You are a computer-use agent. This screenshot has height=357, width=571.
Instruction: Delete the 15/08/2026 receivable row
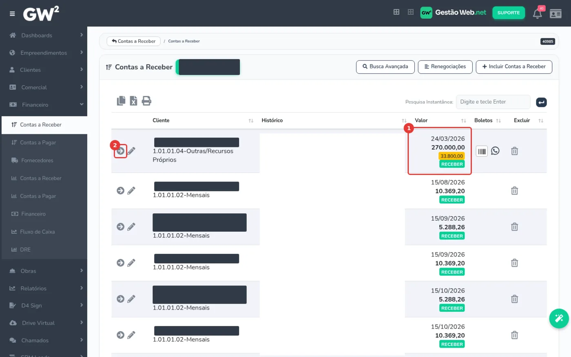pyautogui.click(x=515, y=191)
